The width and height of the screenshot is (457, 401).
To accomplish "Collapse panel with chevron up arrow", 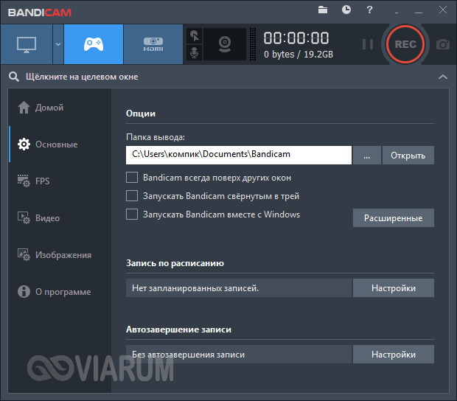I will coord(443,77).
